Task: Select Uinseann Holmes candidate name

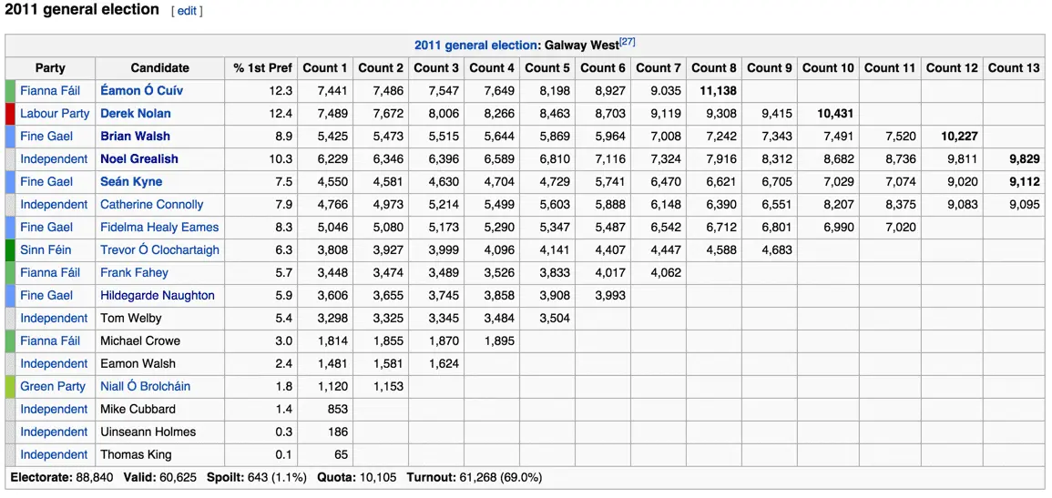Action: pos(148,432)
